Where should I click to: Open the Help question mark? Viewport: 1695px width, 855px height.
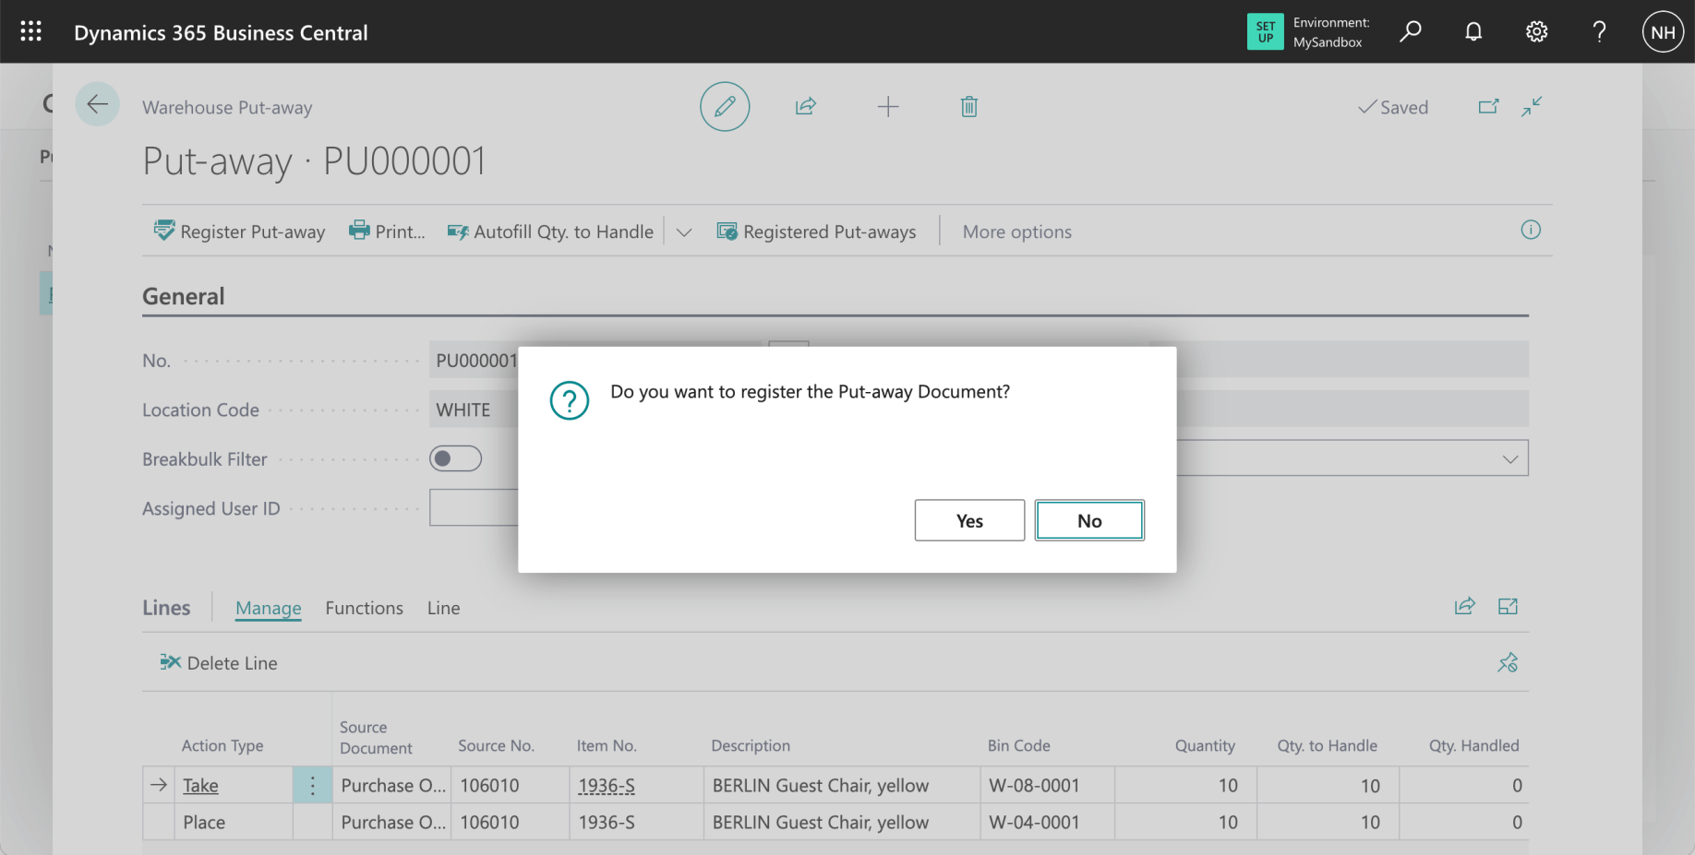pos(1599,31)
